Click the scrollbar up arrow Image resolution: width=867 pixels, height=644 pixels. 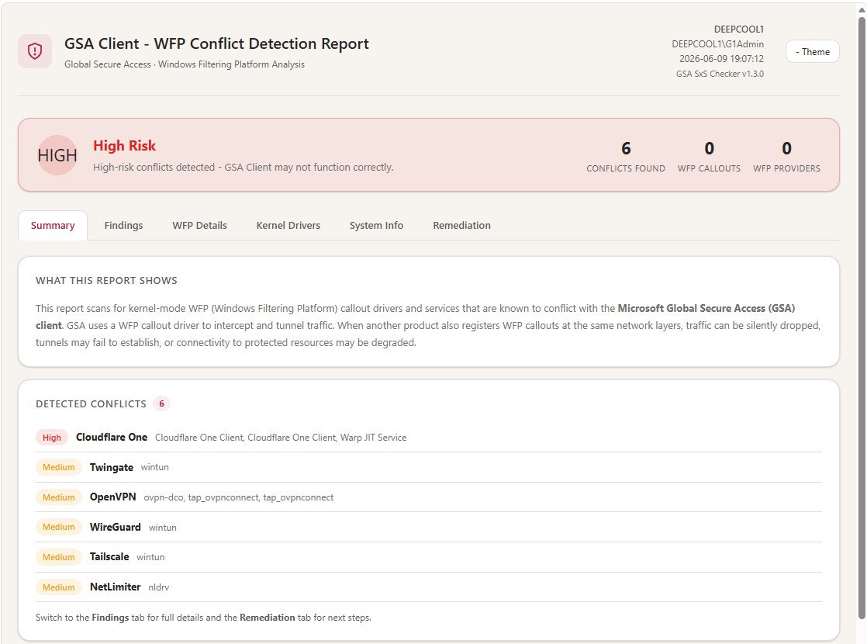tap(862, 9)
